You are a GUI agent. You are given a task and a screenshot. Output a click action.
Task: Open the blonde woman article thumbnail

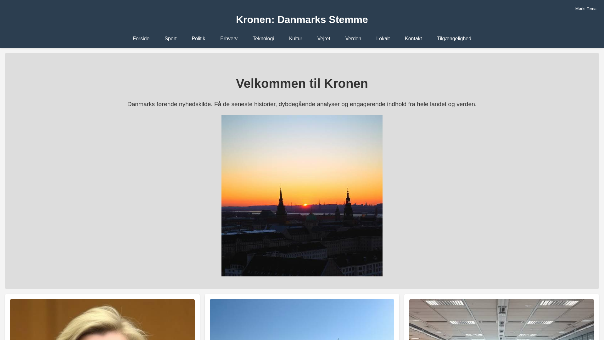102,320
